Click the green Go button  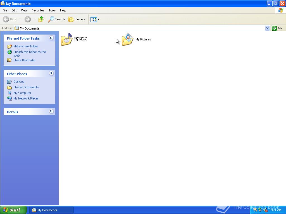coord(277,28)
